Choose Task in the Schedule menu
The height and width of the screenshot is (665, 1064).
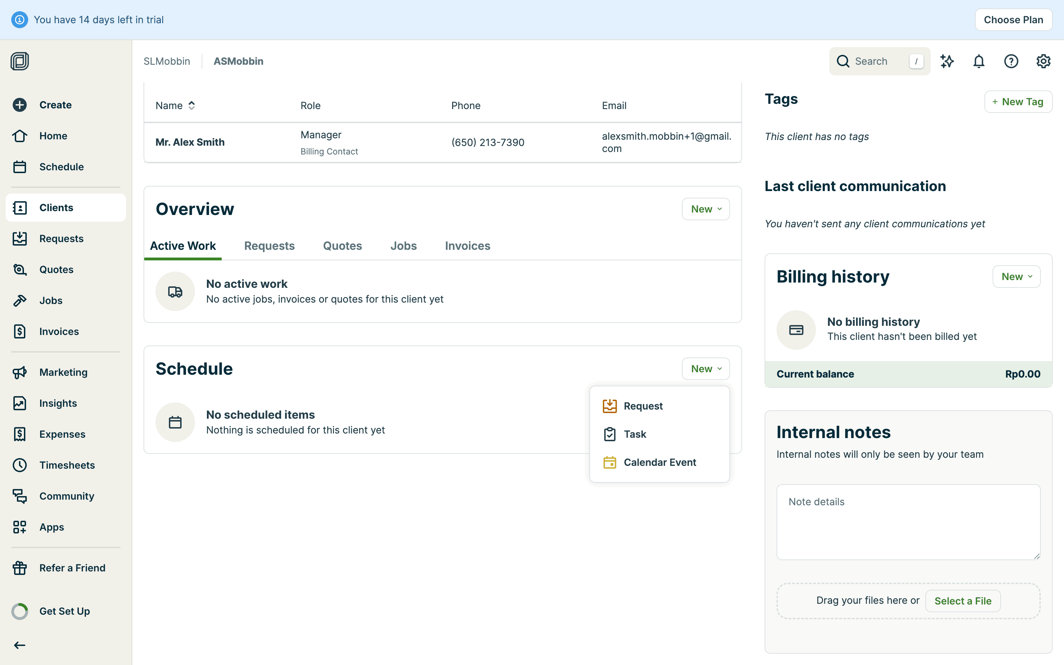[x=634, y=434]
